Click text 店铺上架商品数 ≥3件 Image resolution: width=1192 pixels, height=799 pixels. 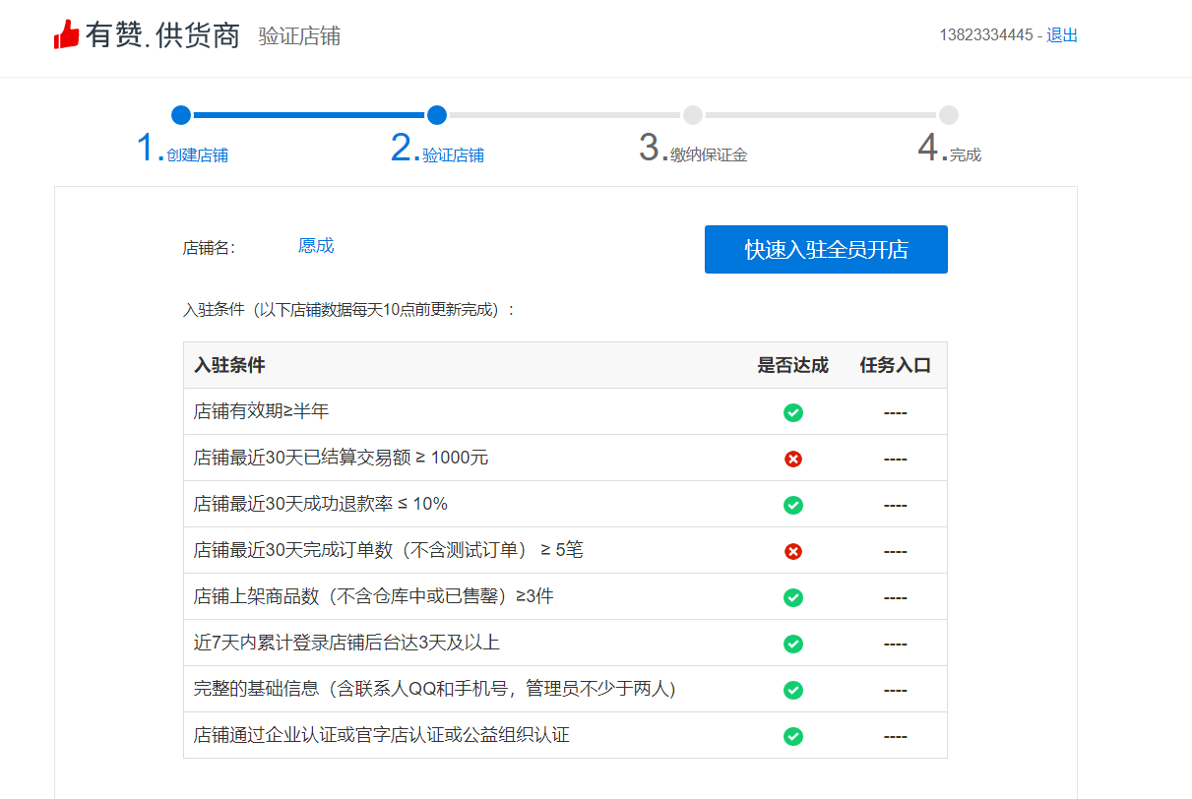coord(374,596)
